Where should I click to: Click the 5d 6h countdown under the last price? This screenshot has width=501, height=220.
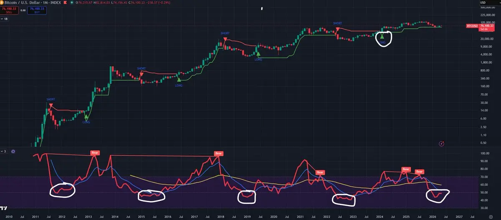click(484, 29)
